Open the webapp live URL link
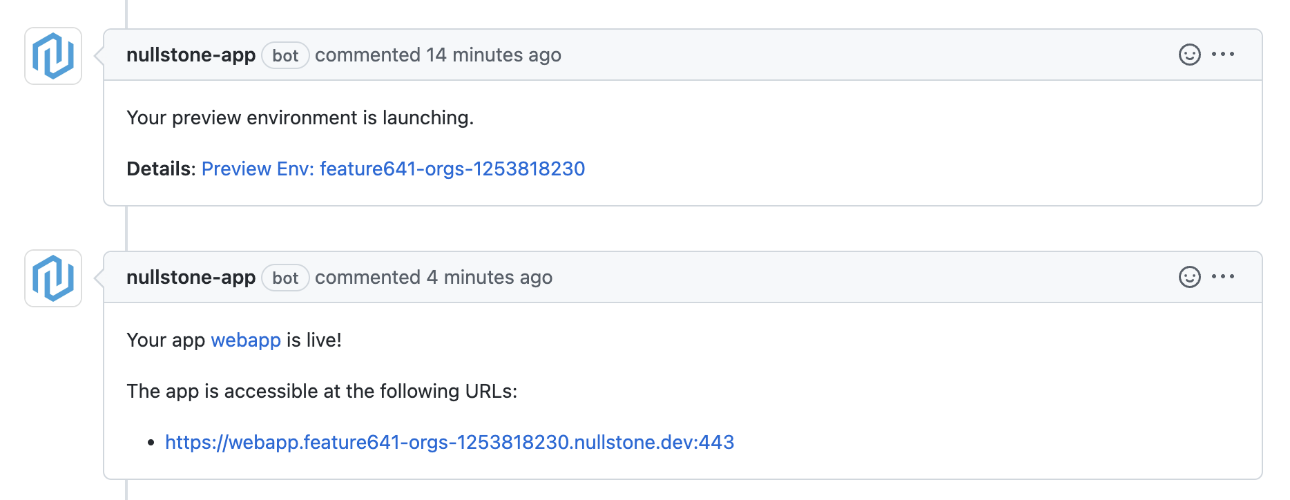This screenshot has height=500, width=1290. click(x=450, y=442)
